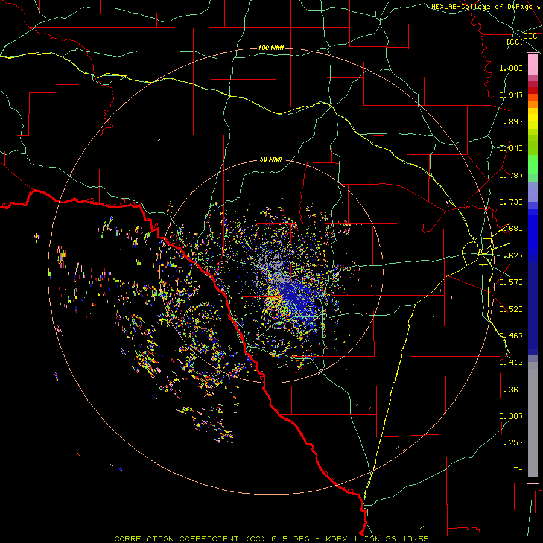Pick the red segment of the color bar
Viewport: 543px width, 543px height.
point(533,90)
